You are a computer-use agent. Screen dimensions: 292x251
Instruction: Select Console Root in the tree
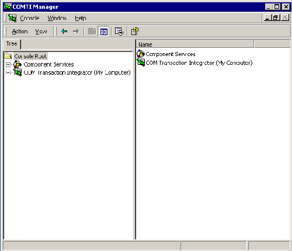click(30, 56)
